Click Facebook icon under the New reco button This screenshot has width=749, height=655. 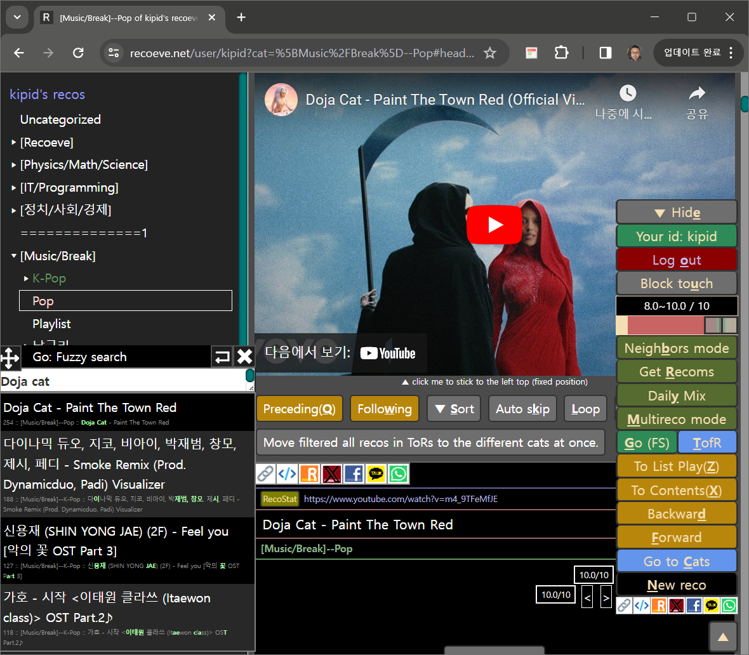click(x=694, y=605)
